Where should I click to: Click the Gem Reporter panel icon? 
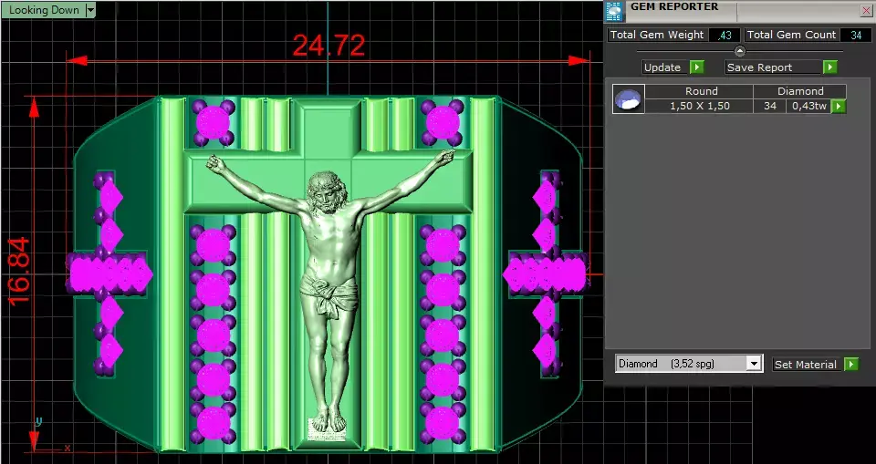click(x=614, y=11)
